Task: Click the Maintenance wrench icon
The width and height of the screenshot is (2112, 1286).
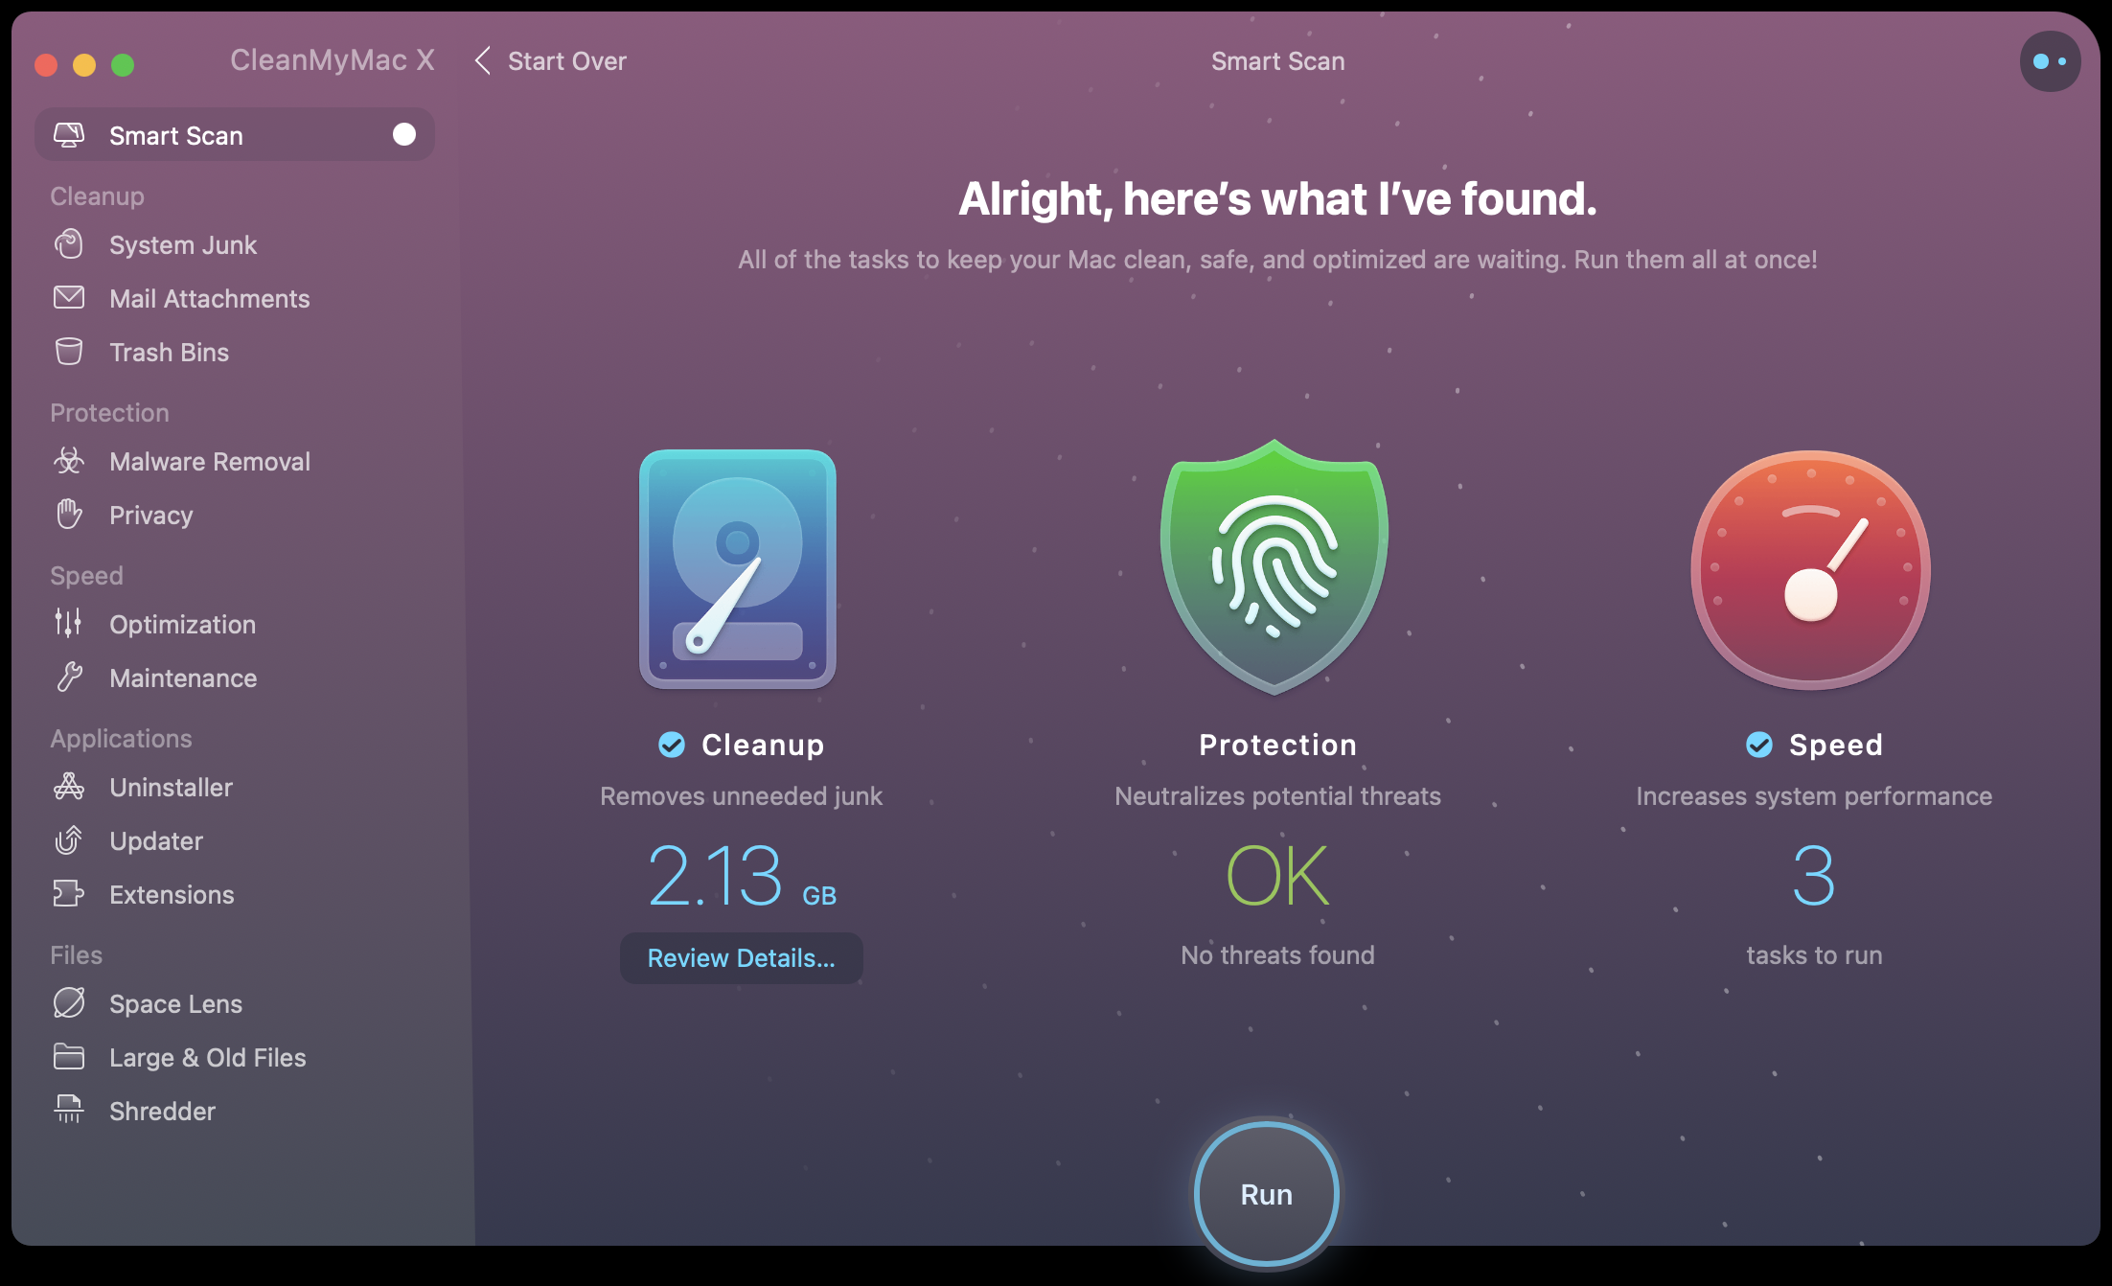Action: tap(69, 677)
